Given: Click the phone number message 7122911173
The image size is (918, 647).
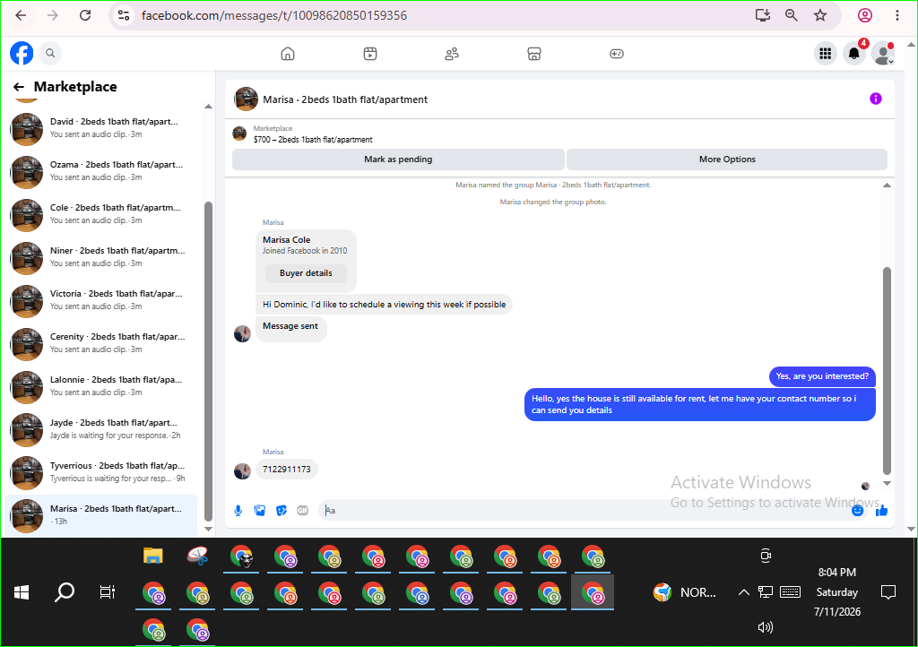Looking at the screenshot, I should [286, 470].
